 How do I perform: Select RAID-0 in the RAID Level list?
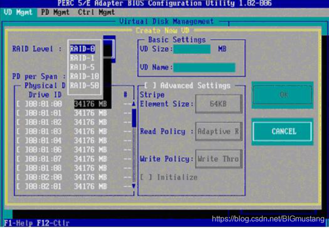[x=82, y=49]
